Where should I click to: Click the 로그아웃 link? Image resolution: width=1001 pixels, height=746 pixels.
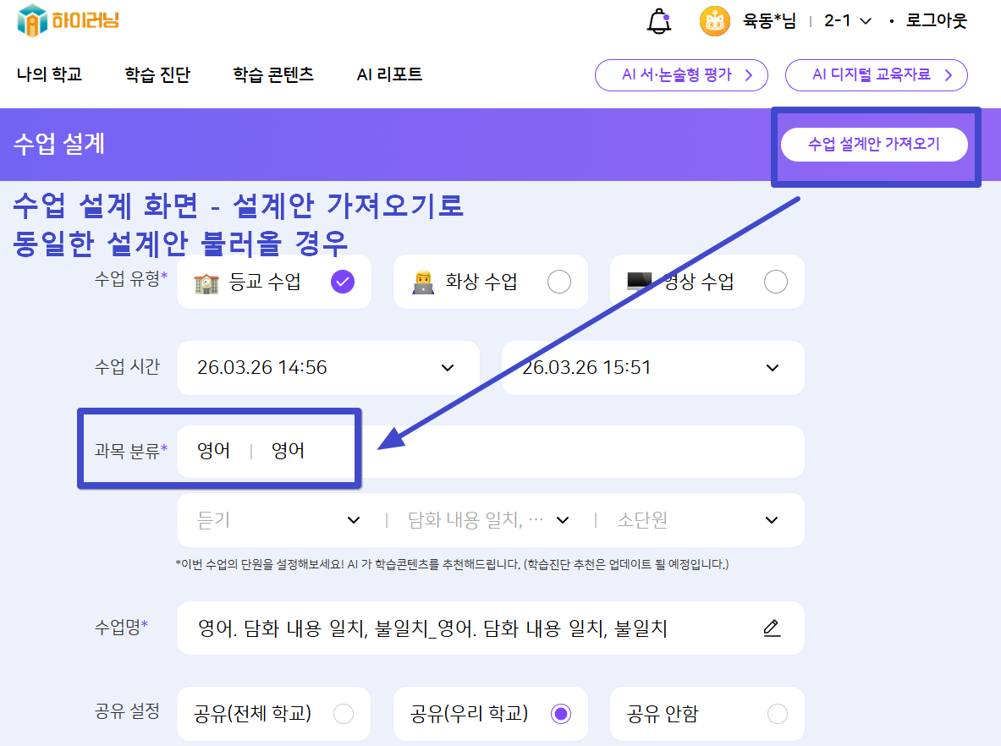coord(936,21)
